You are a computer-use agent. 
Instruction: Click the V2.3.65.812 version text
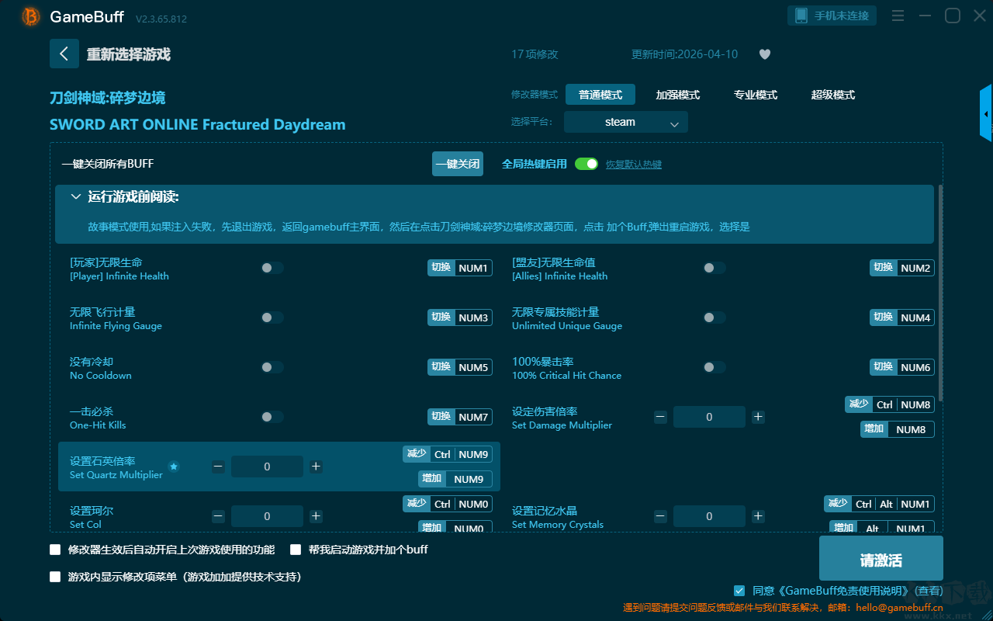(161, 19)
